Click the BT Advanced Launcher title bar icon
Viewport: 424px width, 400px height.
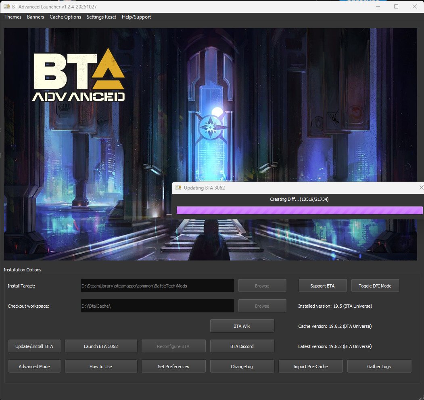[x=6, y=6]
